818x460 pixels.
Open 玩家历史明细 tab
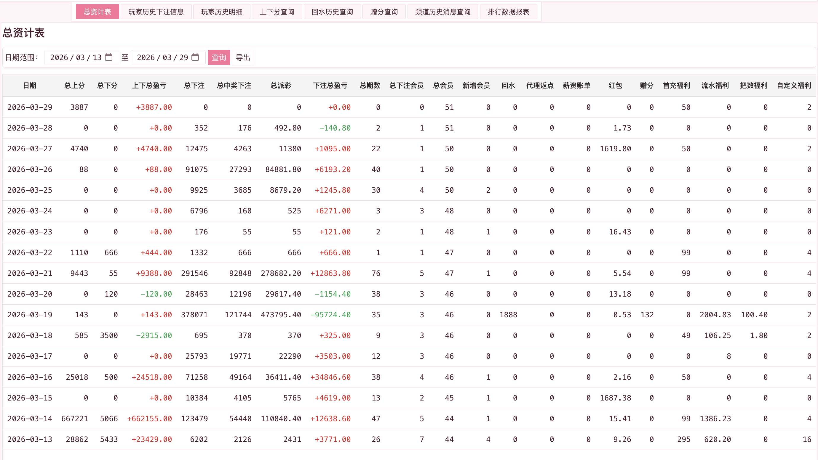tap(222, 12)
